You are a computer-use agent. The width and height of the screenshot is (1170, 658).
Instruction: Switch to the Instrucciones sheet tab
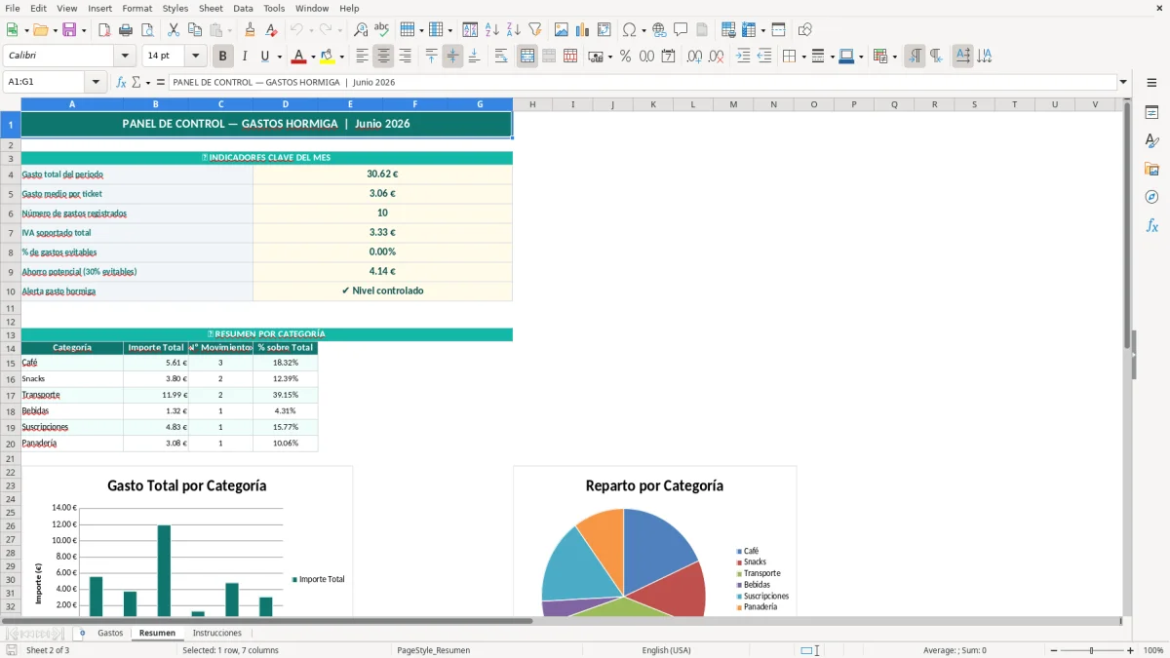216,633
